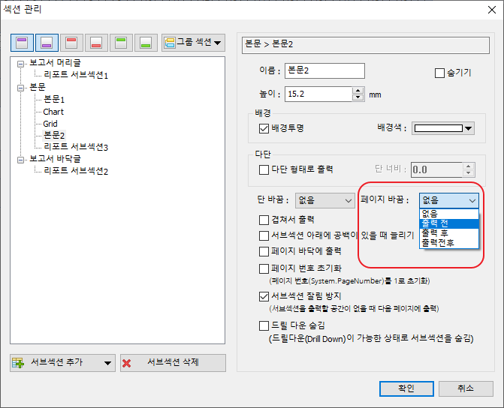Select the 보고서 바닥글 label

(55, 158)
